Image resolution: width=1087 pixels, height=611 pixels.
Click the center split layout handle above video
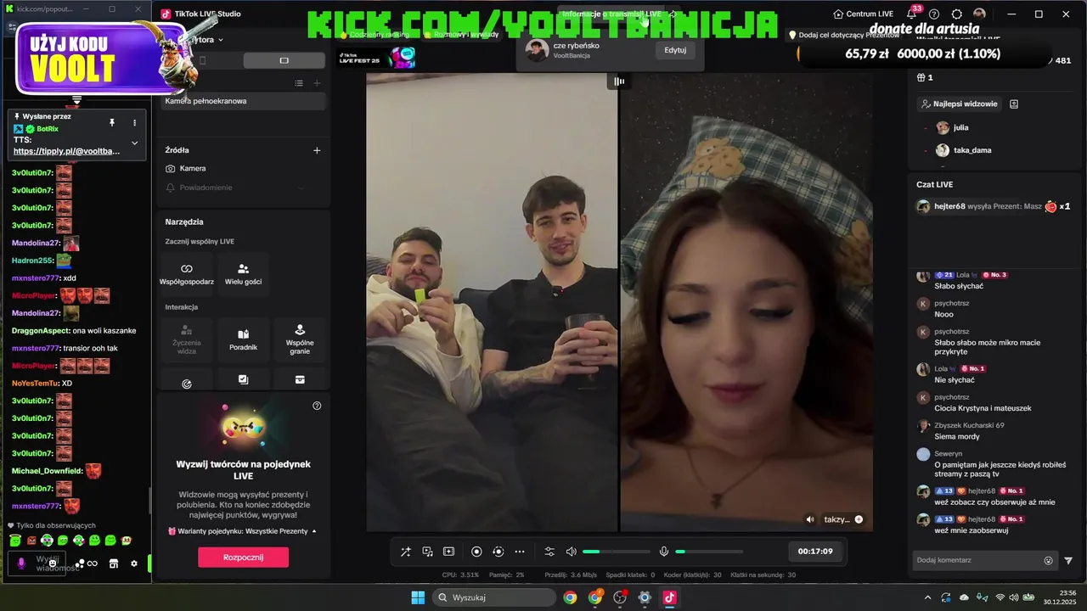pyautogui.click(x=619, y=81)
